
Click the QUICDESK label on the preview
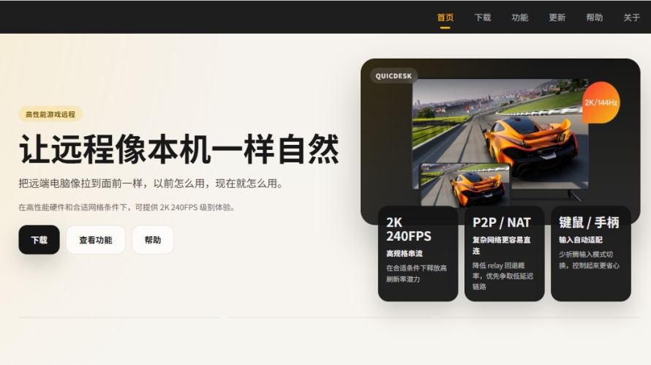[394, 76]
